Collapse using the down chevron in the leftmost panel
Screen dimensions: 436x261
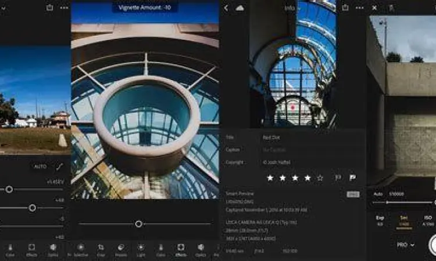pyautogui.click(x=3, y=8)
